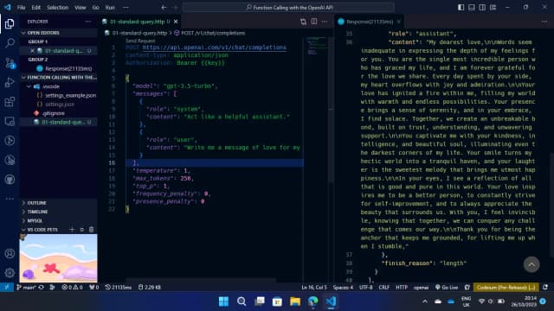Go forward using title bar arrow
This screenshot has width=554, height=311.
(x=176, y=8)
